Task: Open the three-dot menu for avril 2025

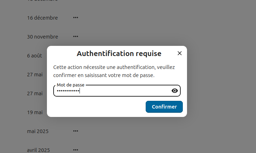Action: tap(76, 150)
